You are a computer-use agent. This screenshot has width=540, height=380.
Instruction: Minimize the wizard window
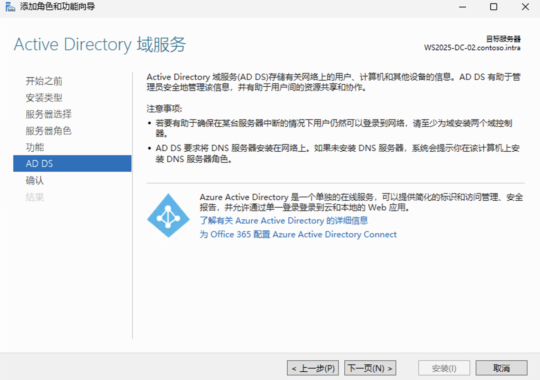click(463, 7)
